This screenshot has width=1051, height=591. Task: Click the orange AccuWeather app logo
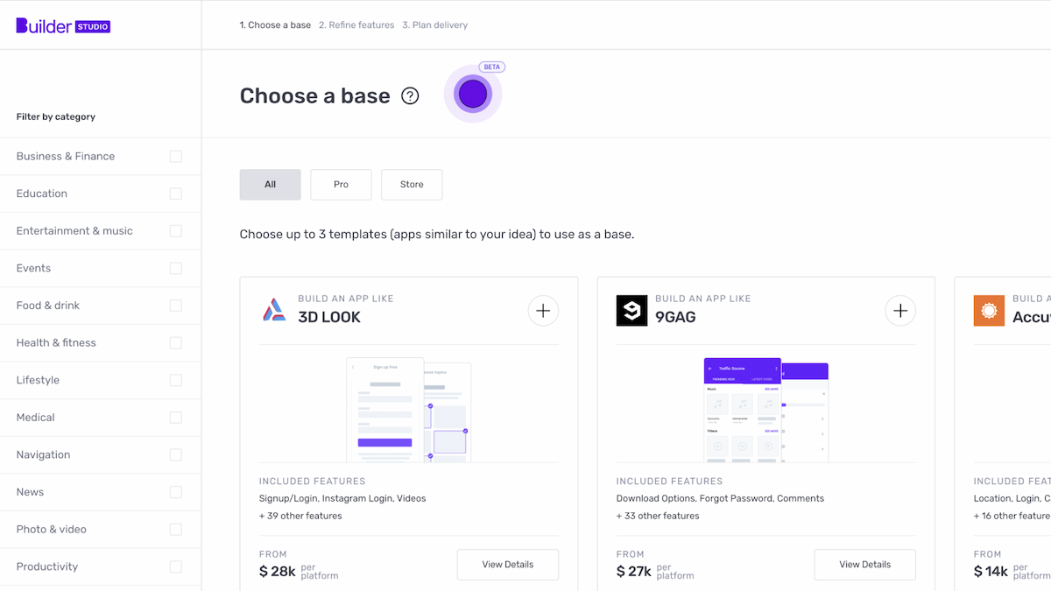click(990, 311)
